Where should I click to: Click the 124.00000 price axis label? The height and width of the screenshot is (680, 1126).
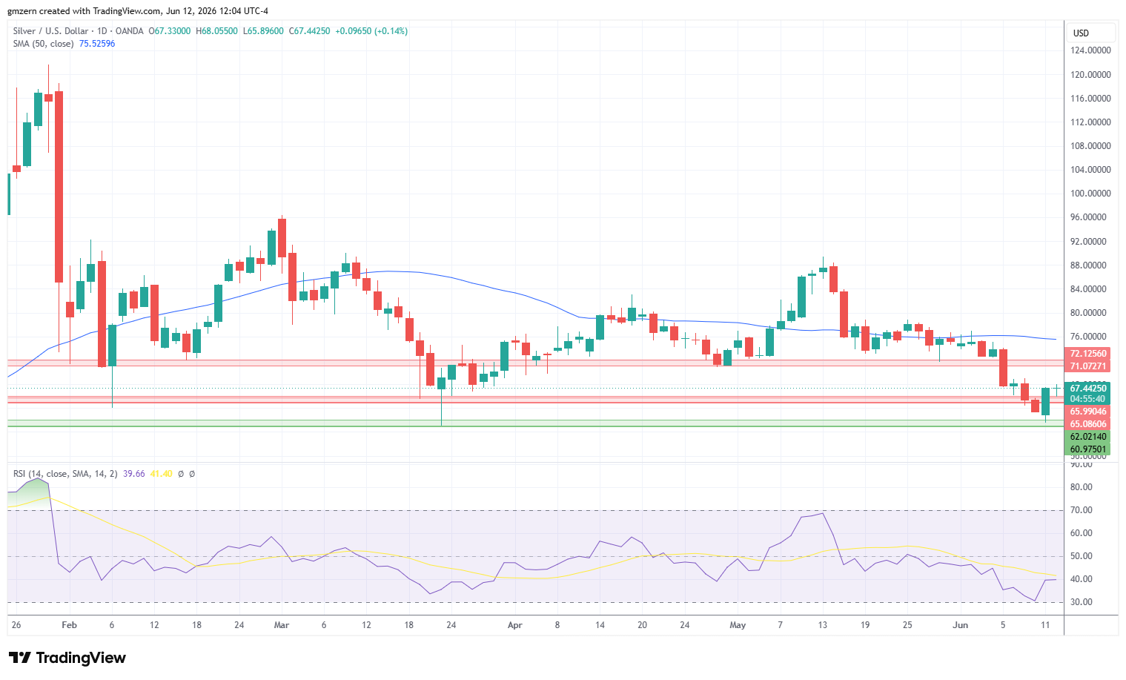(1090, 50)
